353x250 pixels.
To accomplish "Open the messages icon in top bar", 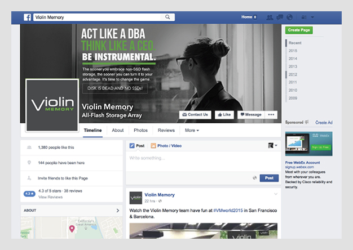I will 280,17.
